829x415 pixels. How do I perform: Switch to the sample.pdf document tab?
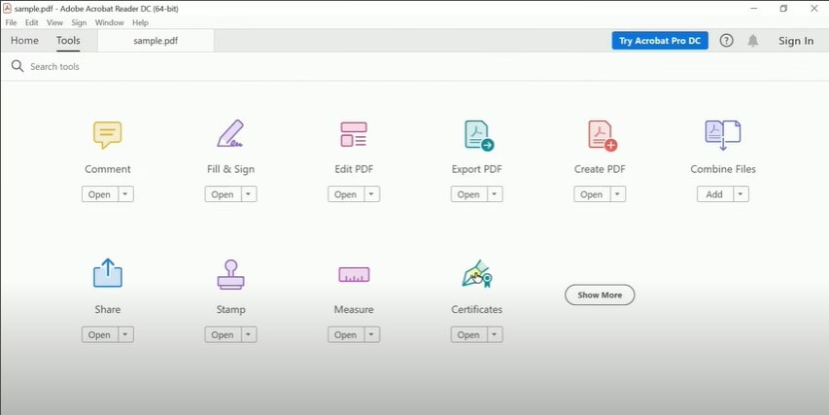tap(155, 41)
